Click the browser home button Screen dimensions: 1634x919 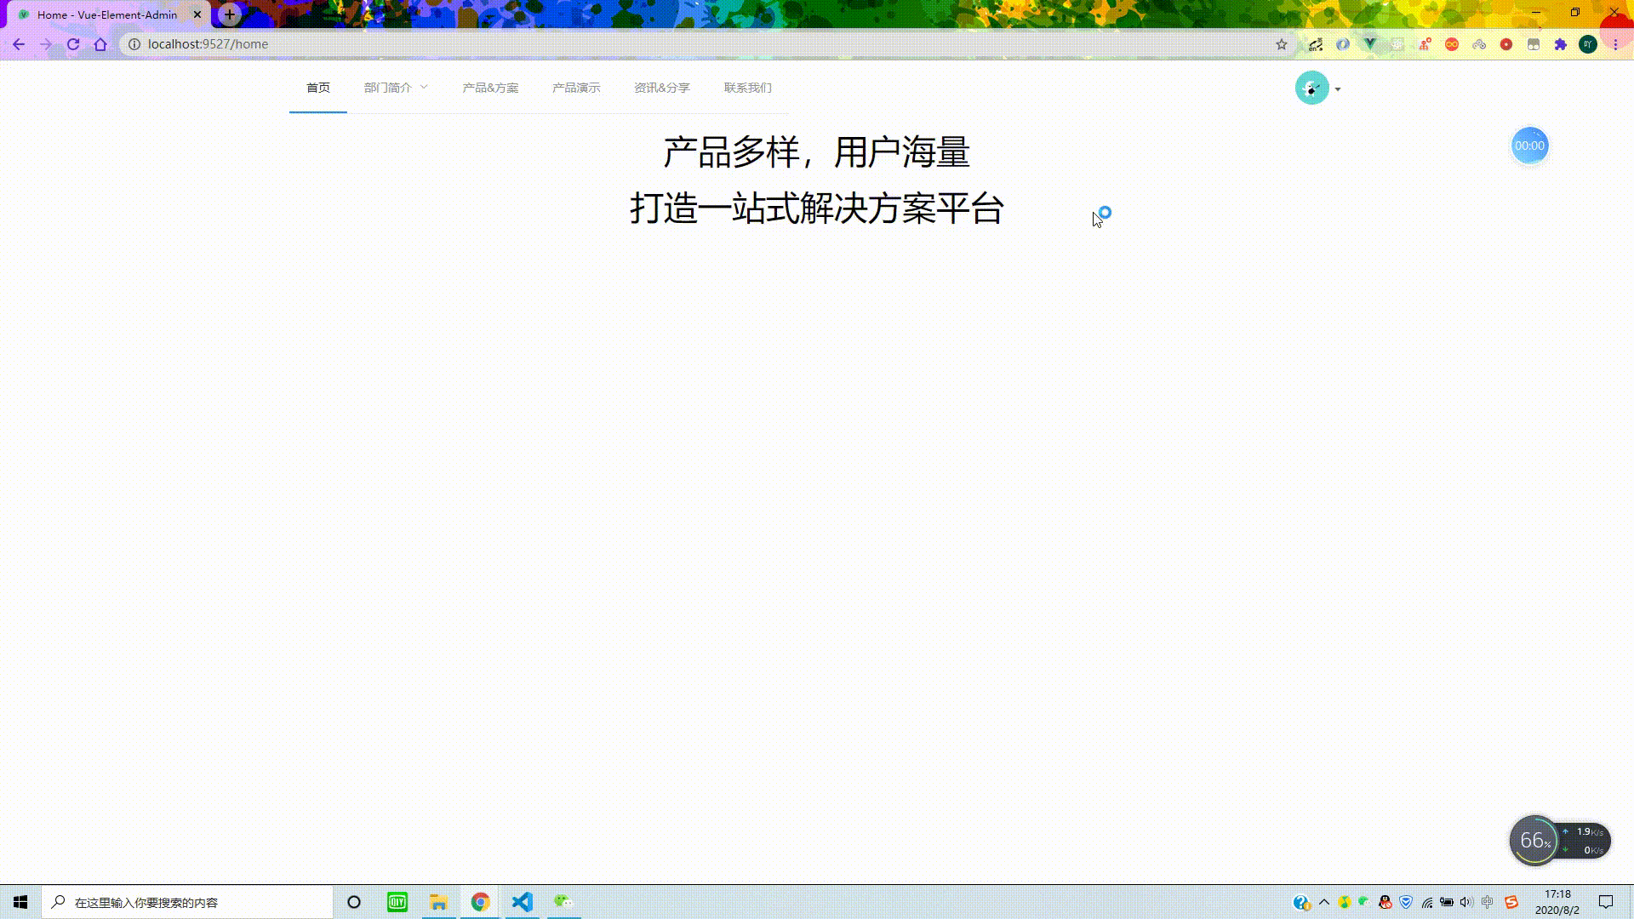pyautogui.click(x=100, y=44)
